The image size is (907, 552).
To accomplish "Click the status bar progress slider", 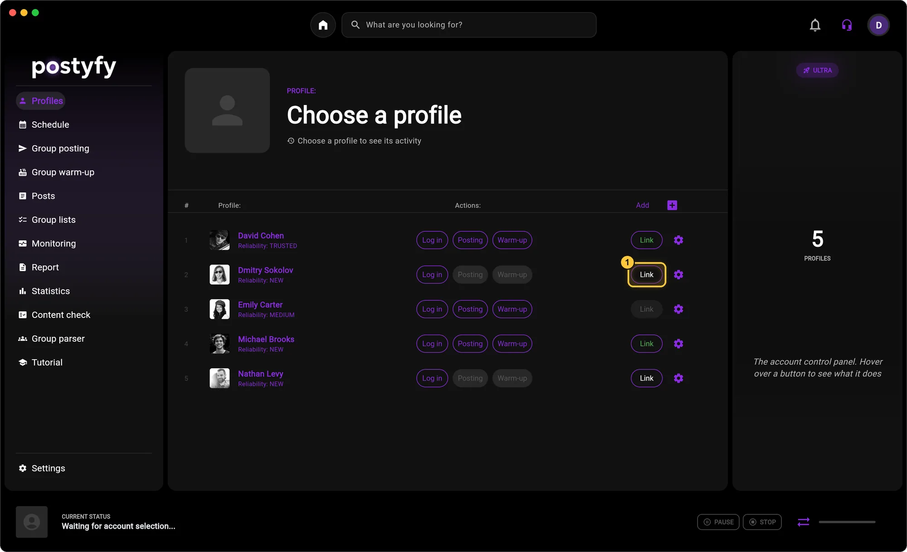I will 847,522.
